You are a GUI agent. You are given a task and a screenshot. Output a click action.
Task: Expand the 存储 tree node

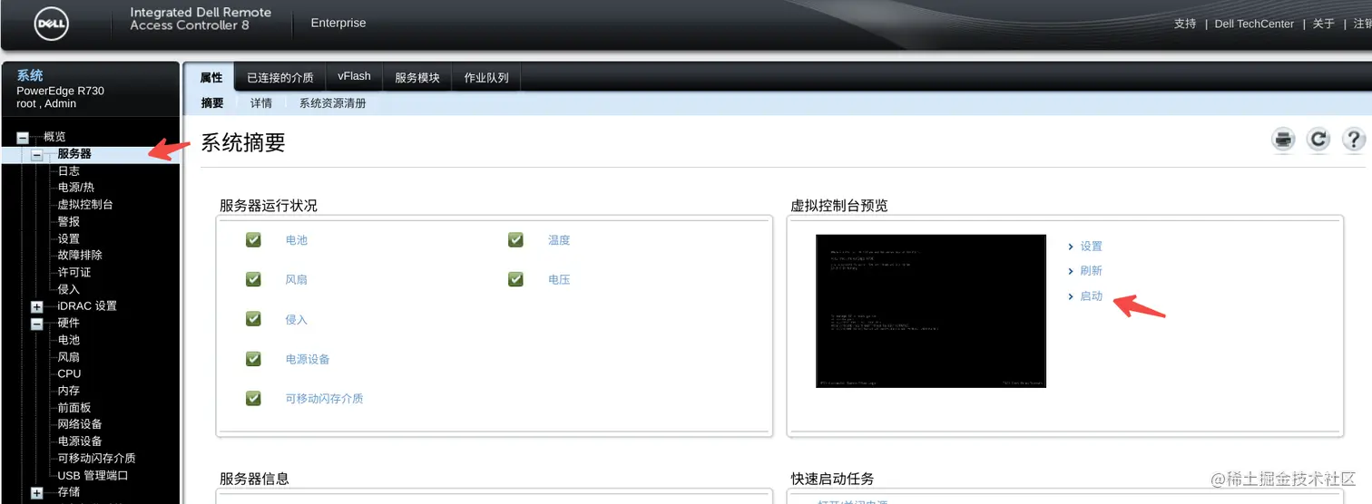point(37,493)
